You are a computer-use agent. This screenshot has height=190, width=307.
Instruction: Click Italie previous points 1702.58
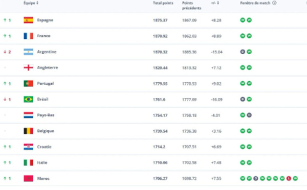(x=189, y=162)
